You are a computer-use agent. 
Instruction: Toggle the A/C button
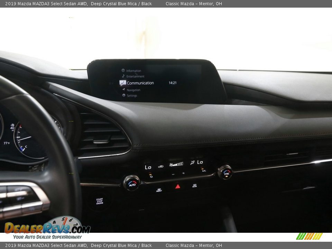(x=204, y=170)
